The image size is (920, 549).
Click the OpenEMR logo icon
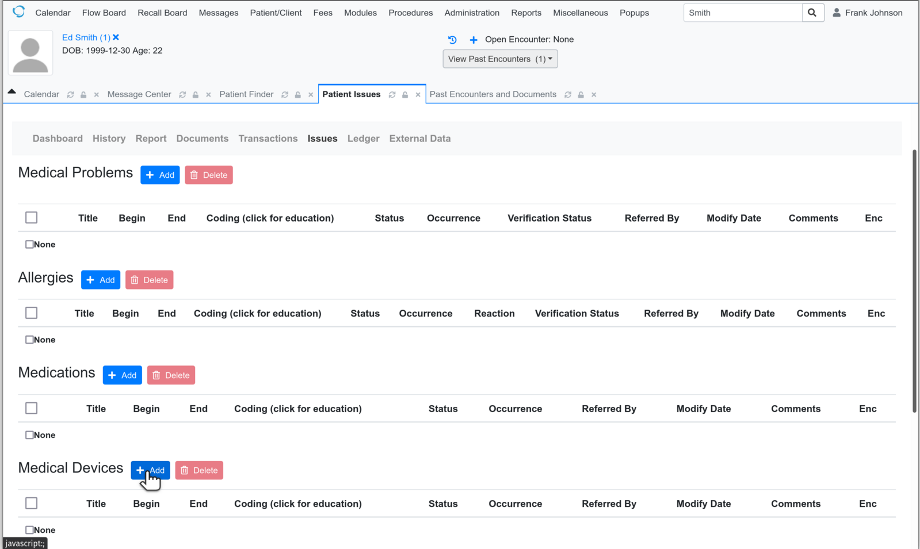pyautogui.click(x=18, y=12)
